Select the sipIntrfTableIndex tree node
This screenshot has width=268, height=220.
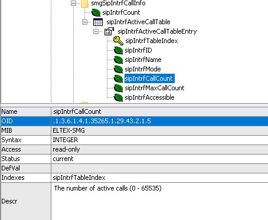152,41
